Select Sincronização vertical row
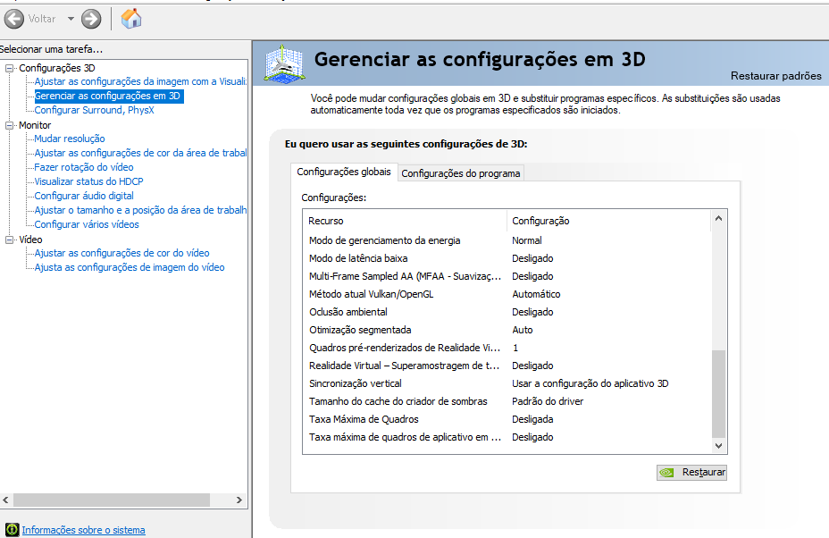 point(507,383)
